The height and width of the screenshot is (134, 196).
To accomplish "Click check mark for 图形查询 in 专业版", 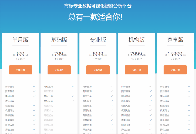I will tap(112, 91).
